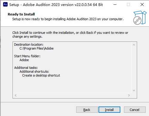Click the setup window title text
The image size is (149, 116).
(56, 5)
